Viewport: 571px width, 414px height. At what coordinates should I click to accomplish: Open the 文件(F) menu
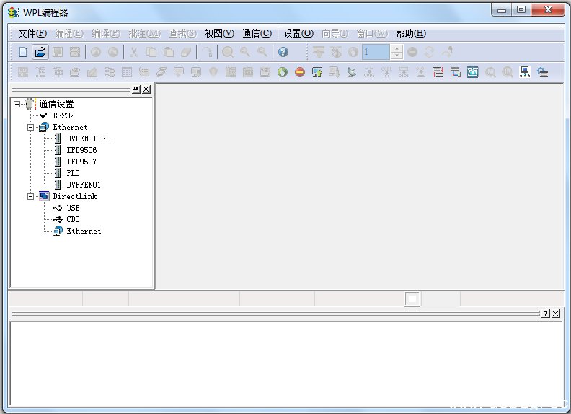(x=32, y=33)
